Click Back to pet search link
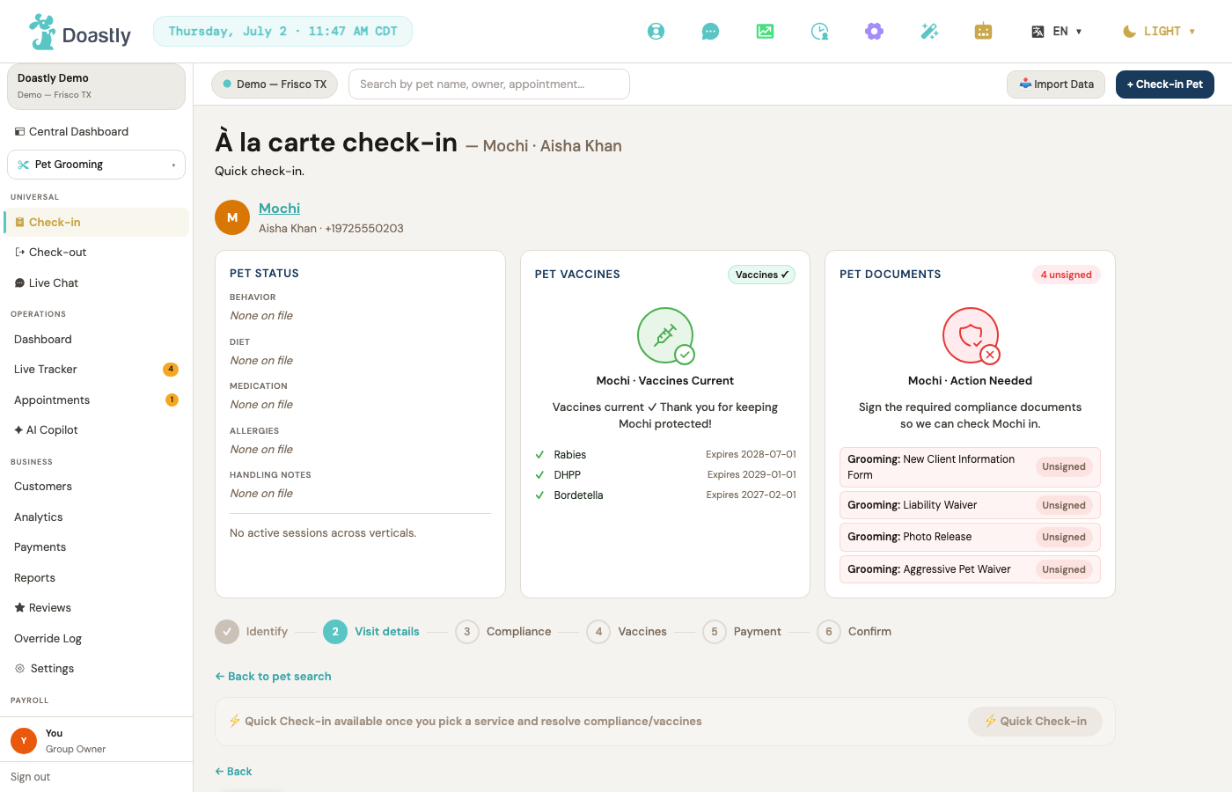Image resolution: width=1232 pixels, height=792 pixels. tap(273, 677)
